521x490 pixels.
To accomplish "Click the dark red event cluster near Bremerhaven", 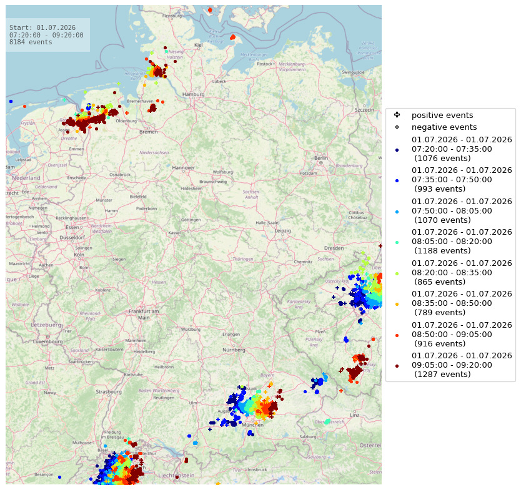I will click(x=152, y=108).
